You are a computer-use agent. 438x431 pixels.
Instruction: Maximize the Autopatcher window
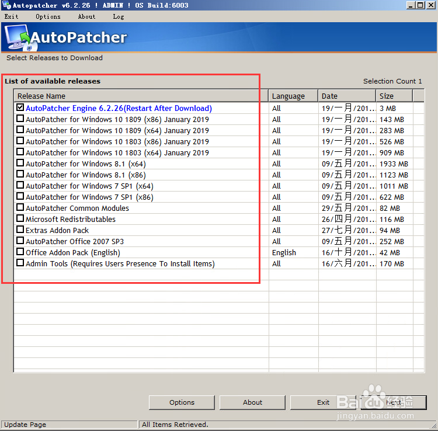[420, 5]
